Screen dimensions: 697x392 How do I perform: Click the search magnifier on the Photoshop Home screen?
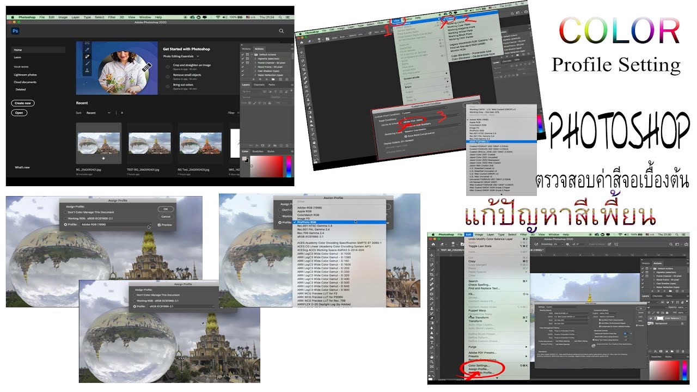click(x=282, y=31)
